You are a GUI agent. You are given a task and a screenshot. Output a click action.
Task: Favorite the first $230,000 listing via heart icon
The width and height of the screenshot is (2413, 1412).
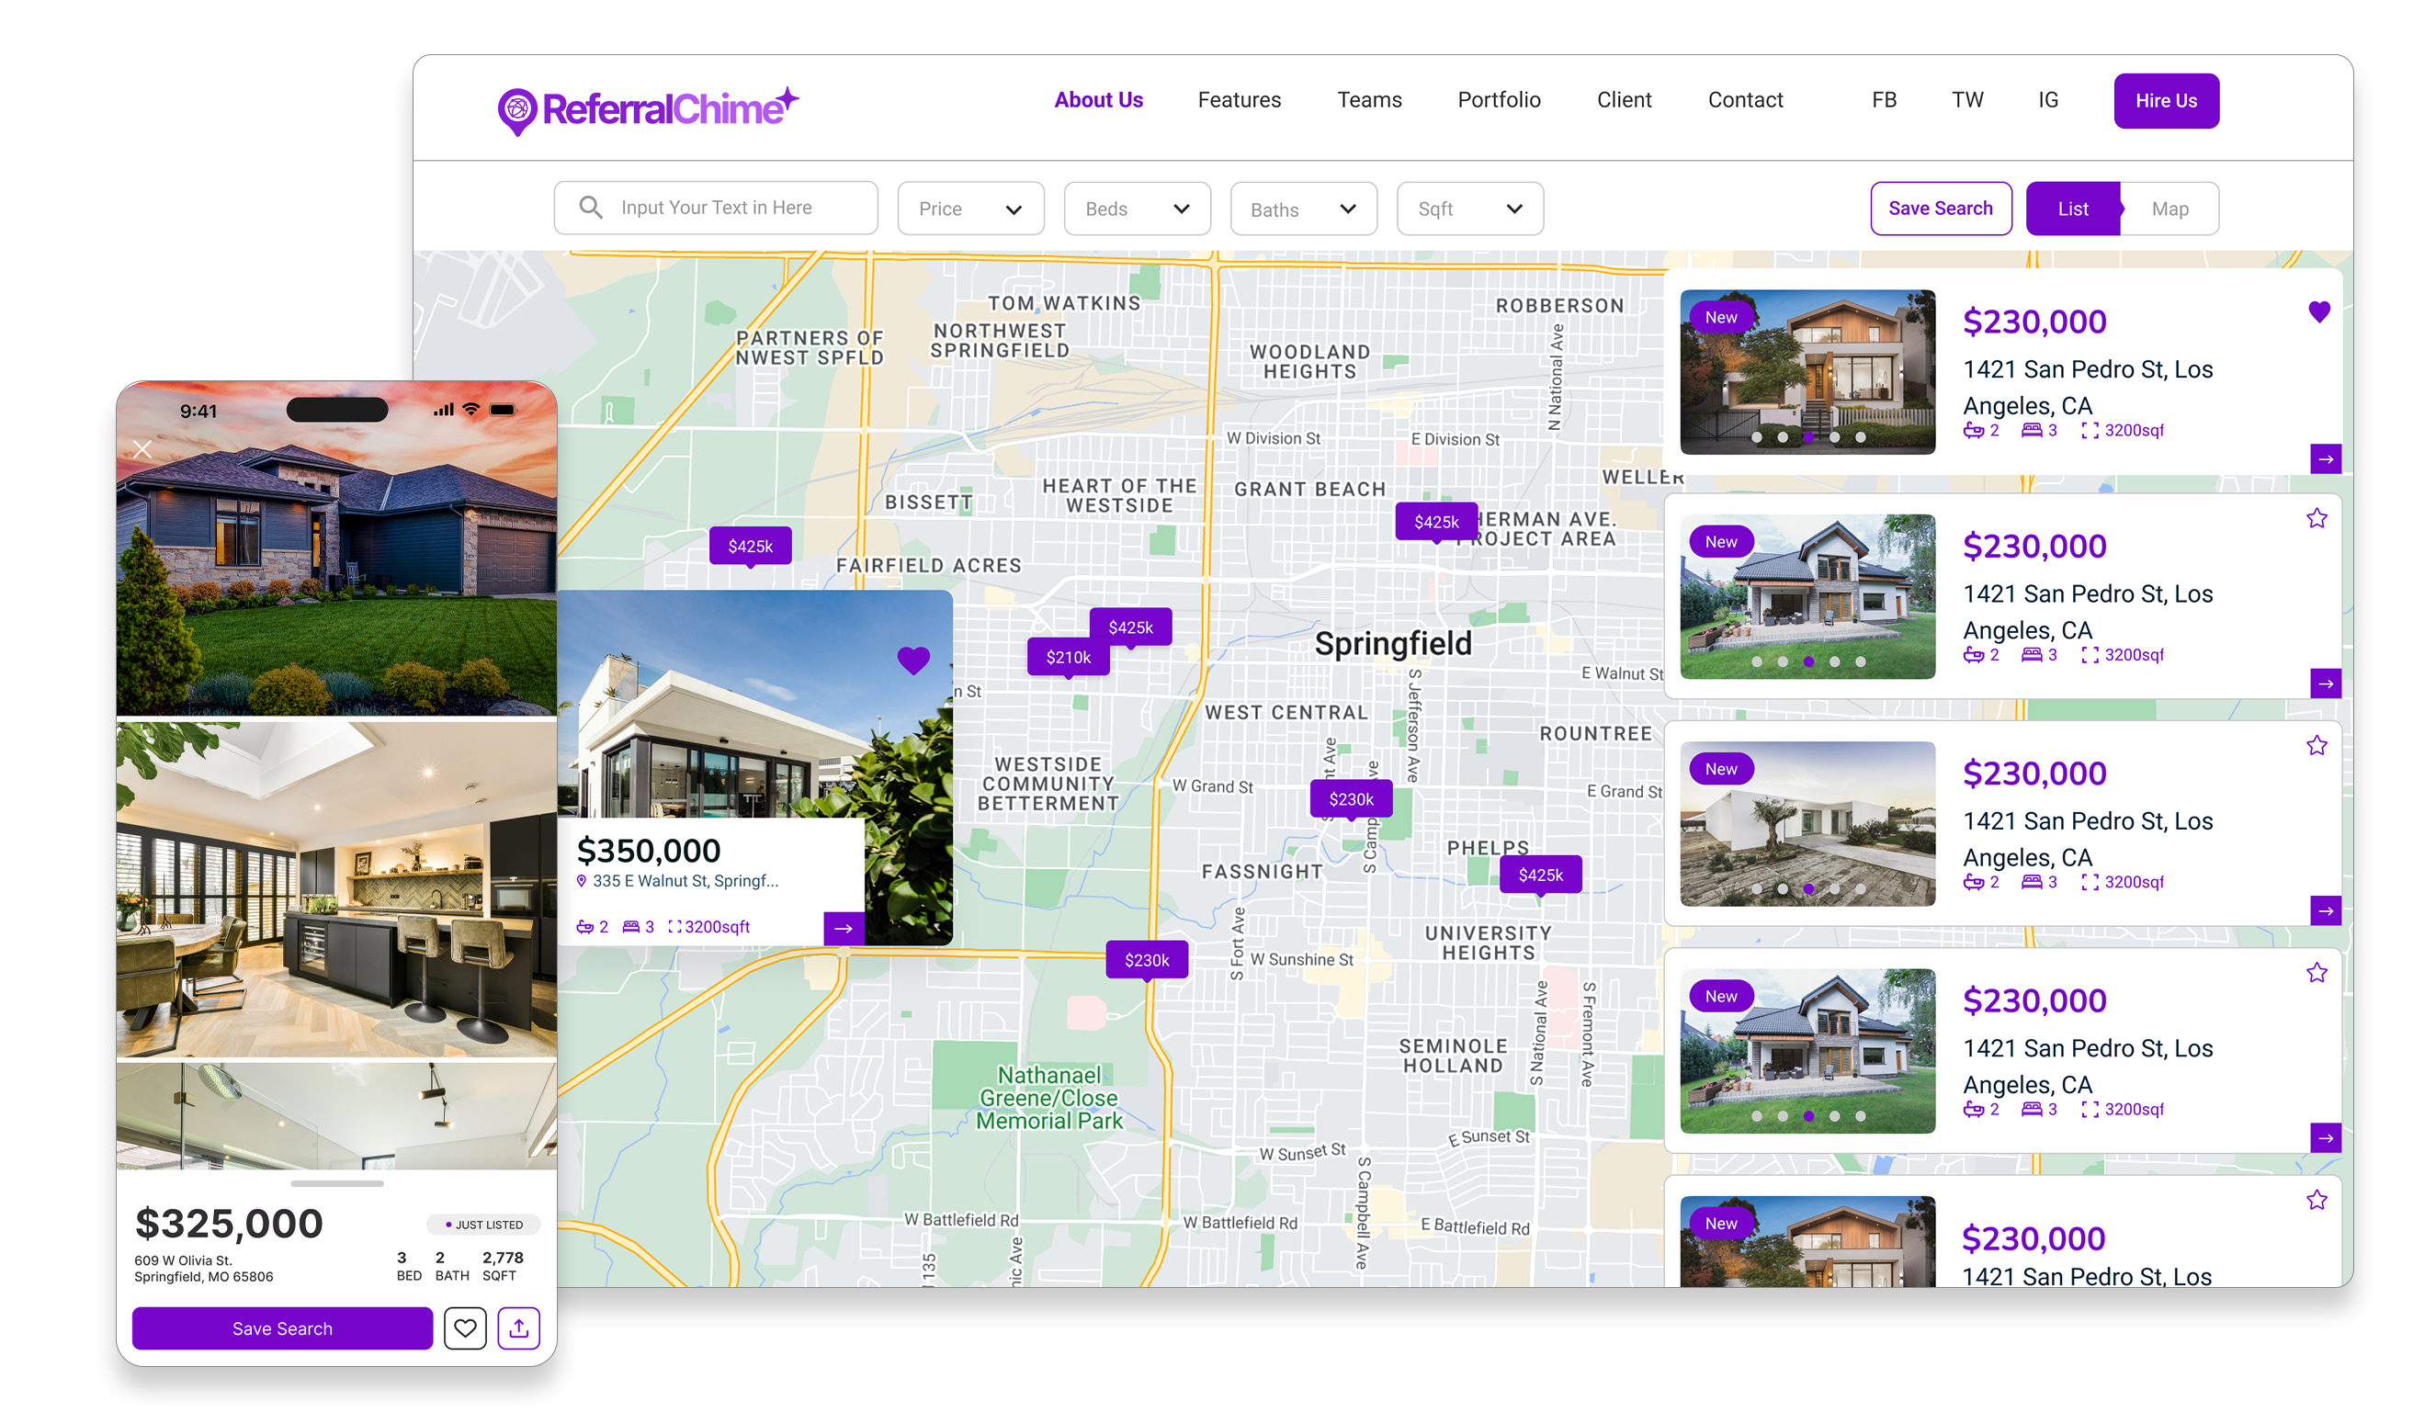coord(2318,311)
